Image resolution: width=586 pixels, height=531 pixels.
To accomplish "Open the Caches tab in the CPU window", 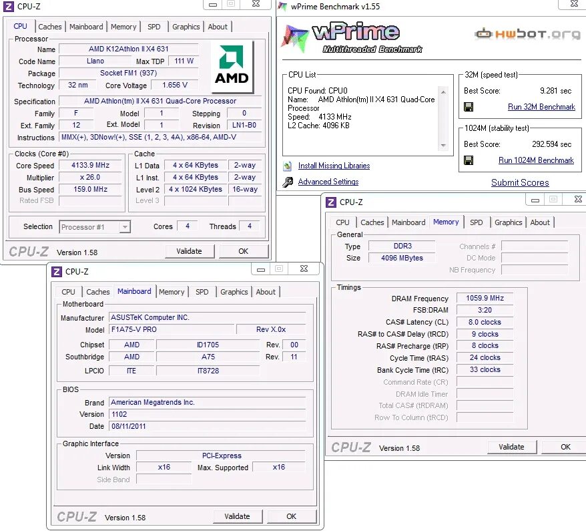I will coord(49,27).
